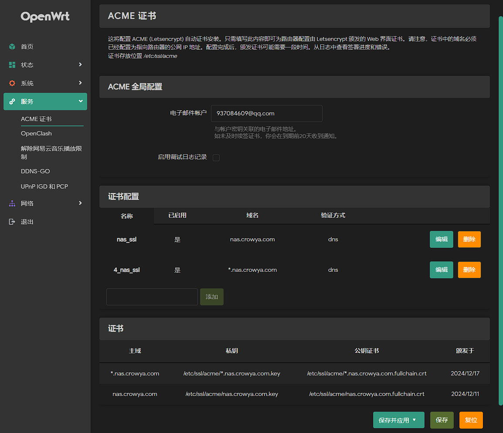Click the 名称 column header

[x=127, y=216]
